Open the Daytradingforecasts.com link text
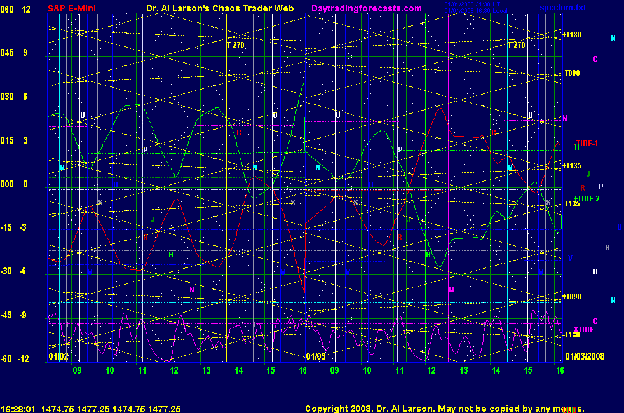624x413 pixels. (367, 8)
